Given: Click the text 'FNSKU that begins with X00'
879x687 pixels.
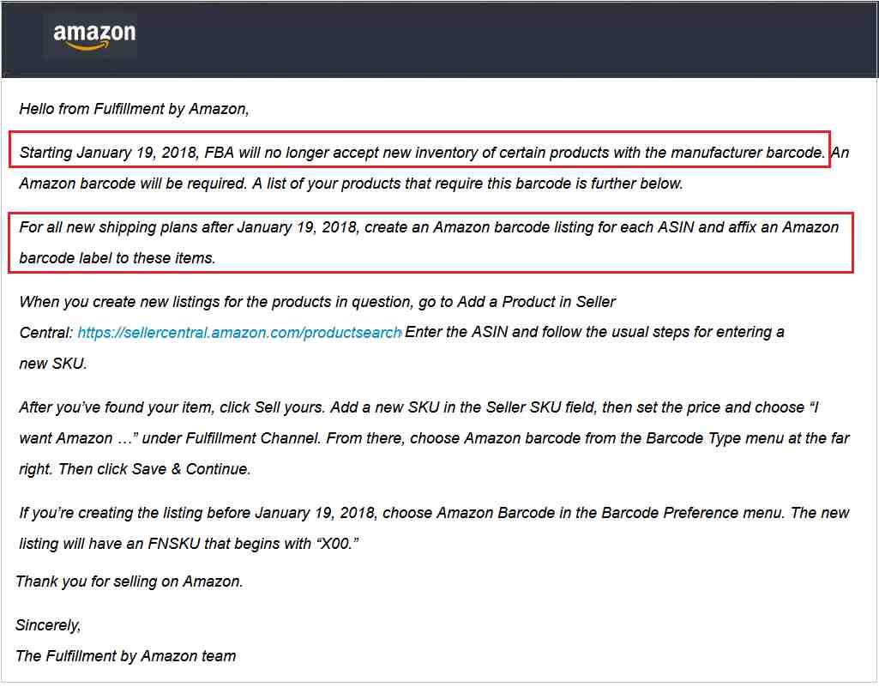Looking at the screenshot, I should click(x=253, y=544).
